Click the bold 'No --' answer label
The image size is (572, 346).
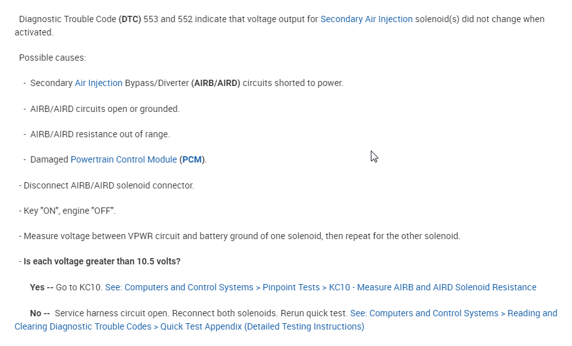pyautogui.click(x=40, y=313)
